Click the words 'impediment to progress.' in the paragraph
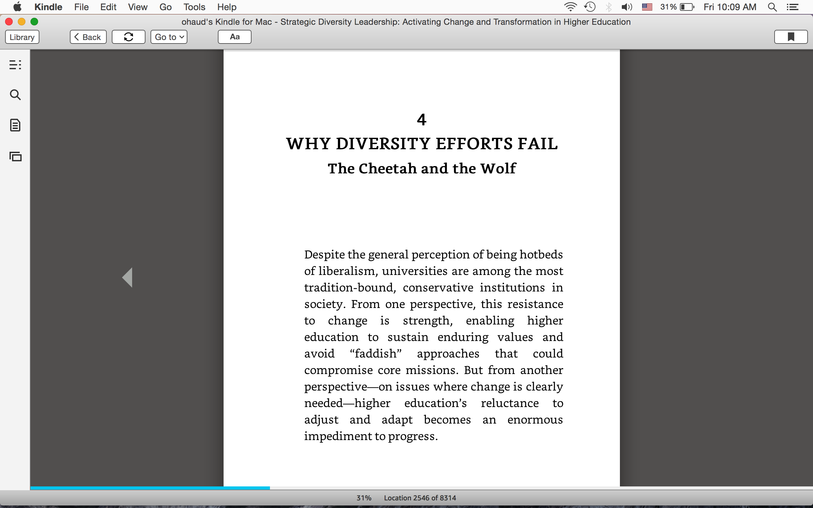The width and height of the screenshot is (813, 508). (371, 437)
